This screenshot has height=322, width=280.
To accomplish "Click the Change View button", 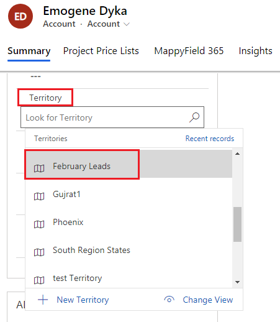I will tap(199, 300).
